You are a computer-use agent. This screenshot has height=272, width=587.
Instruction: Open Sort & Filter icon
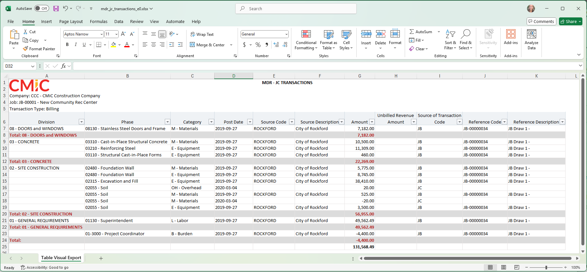click(x=450, y=34)
